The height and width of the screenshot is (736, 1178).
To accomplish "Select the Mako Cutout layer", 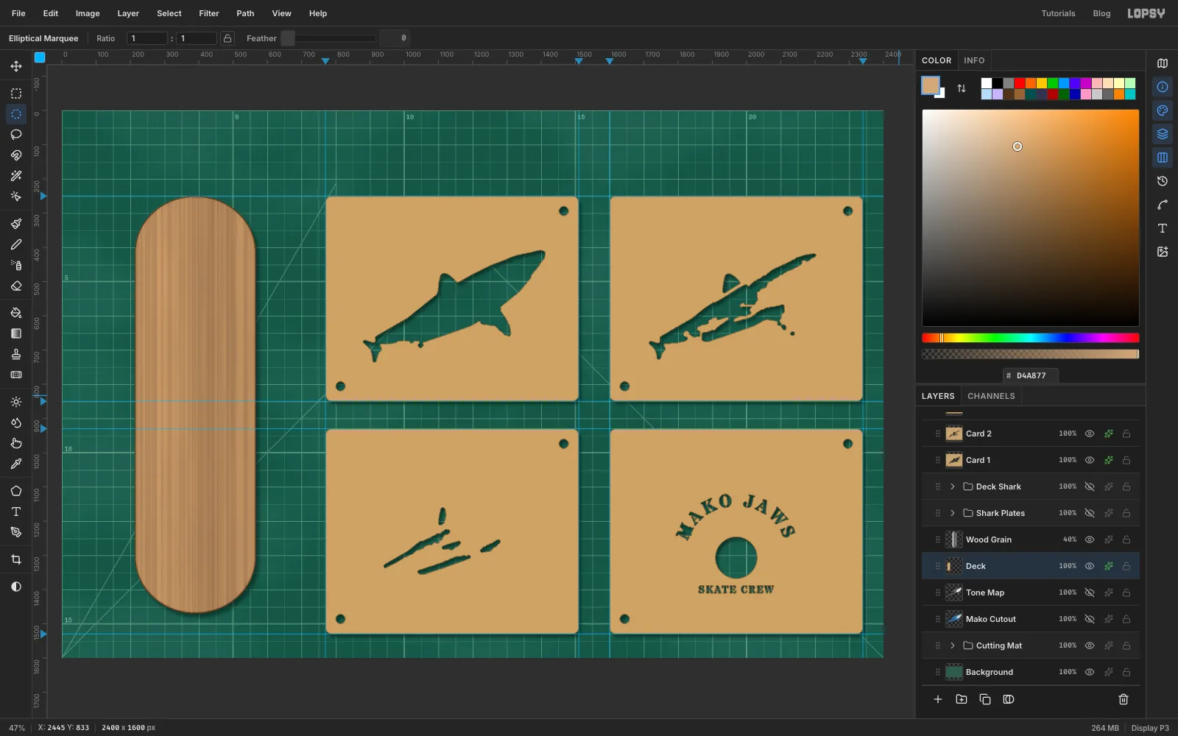I will [x=1031, y=619].
